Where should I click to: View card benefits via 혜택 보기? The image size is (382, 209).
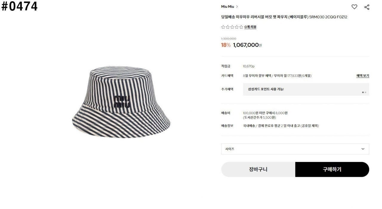pyautogui.click(x=363, y=76)
